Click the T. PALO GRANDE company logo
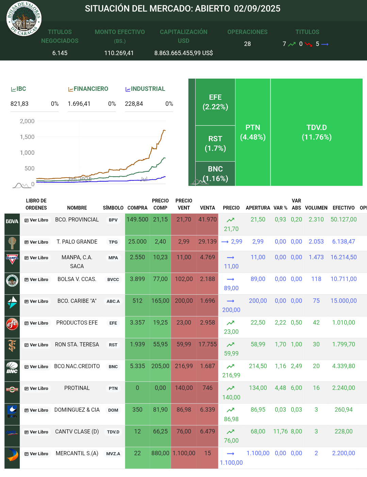The image size is (367, 477). click(x=12, y=243)
